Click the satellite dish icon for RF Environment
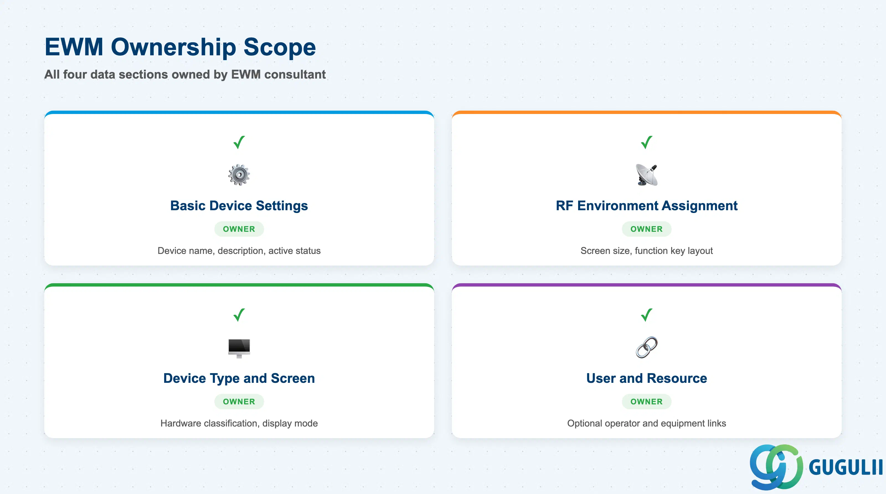This screenshot has width=886, height=494. (x=647, y=175)
